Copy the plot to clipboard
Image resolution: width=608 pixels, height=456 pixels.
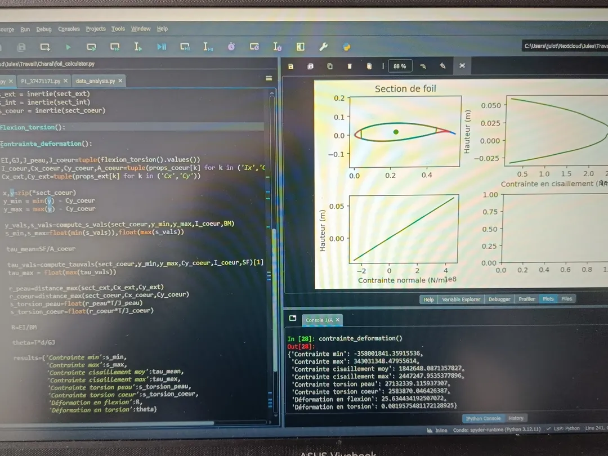pos(330,66)
